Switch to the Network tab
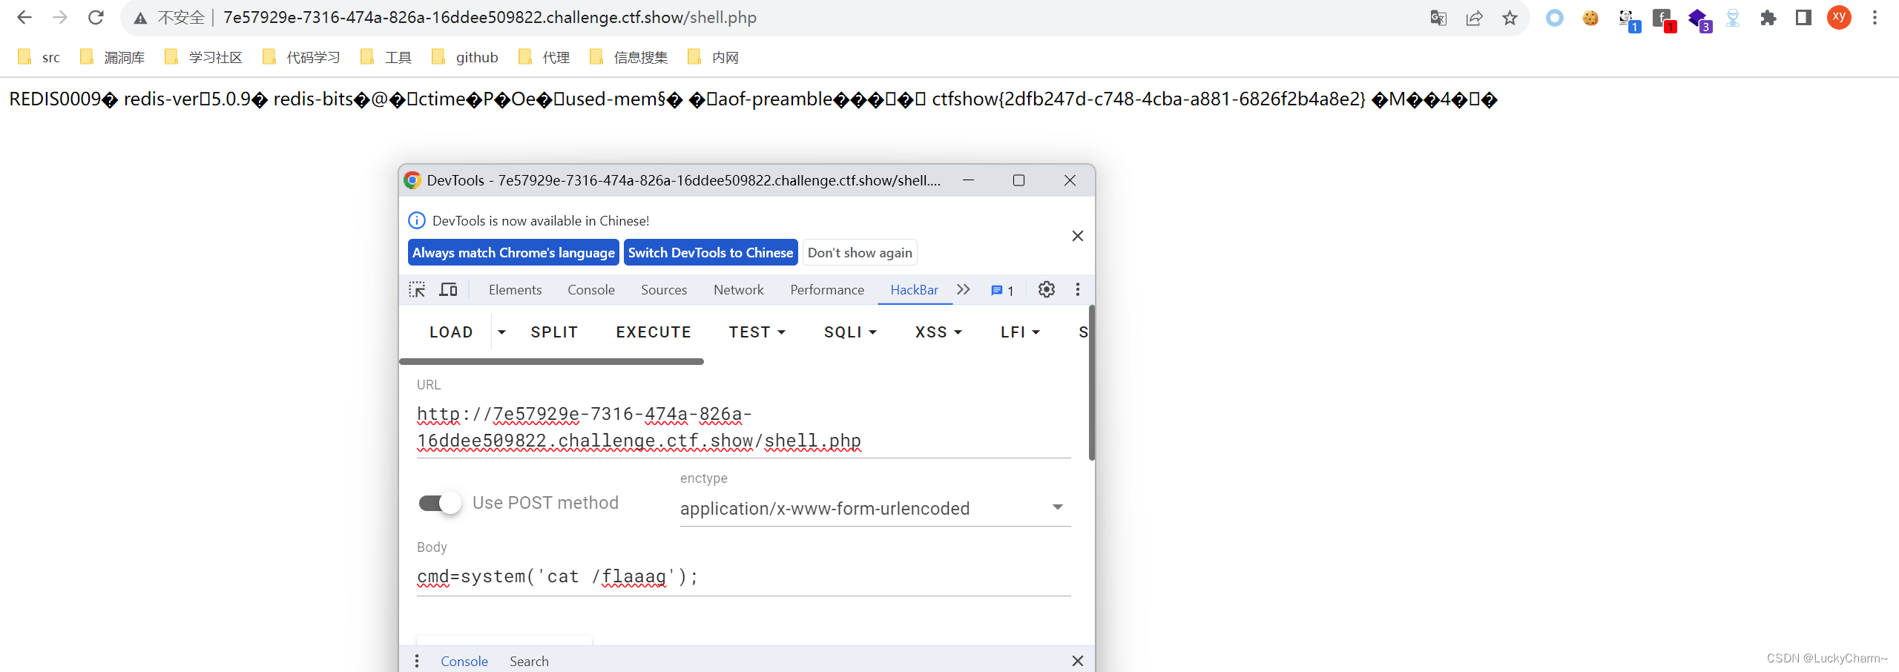The width and height of the screenshot is (1899, 672). click(738, 290)
